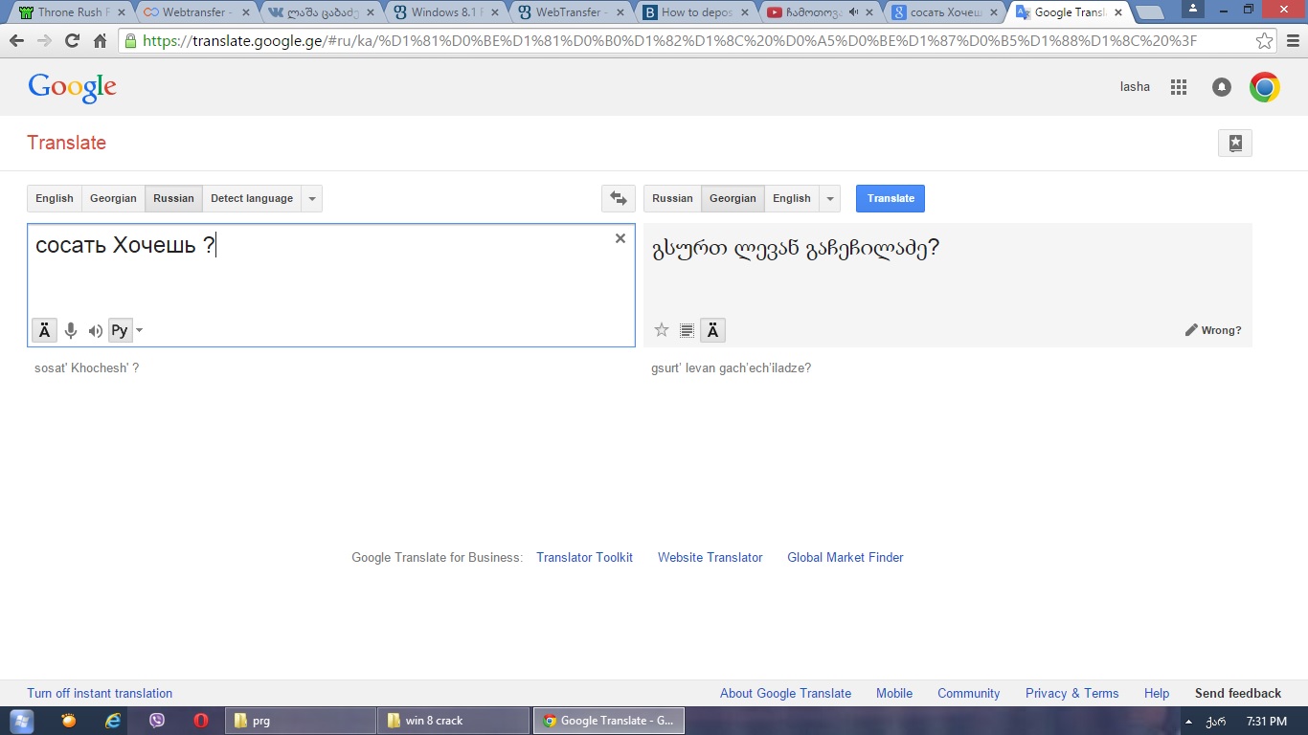Open the input tools dropdown next to Ру

pos(140,331)
